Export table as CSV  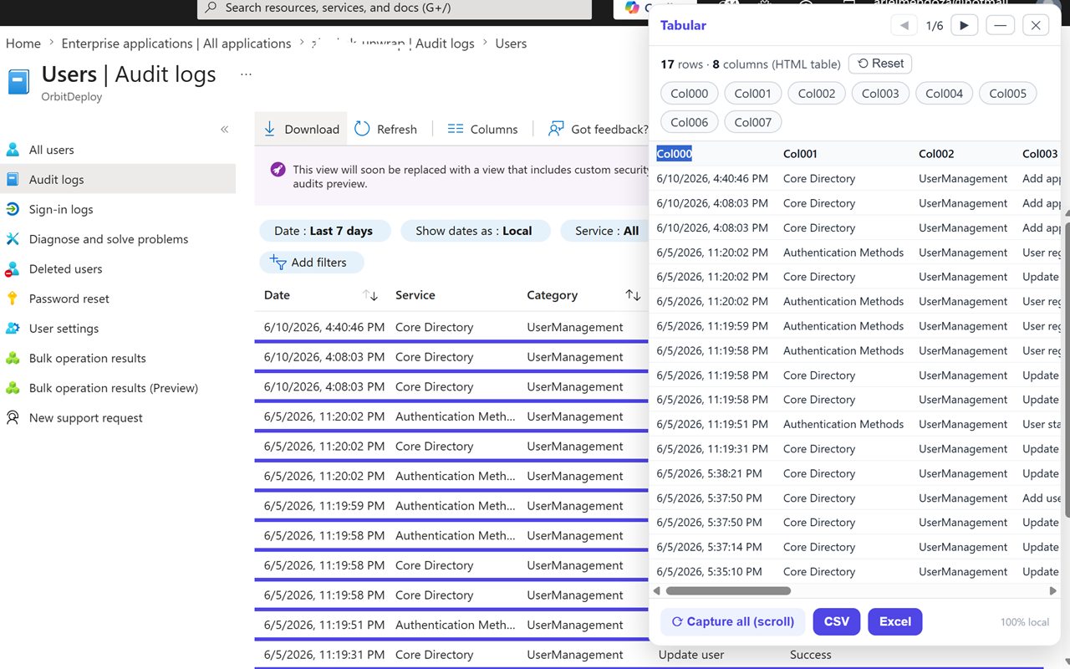[x=837, y=621]
